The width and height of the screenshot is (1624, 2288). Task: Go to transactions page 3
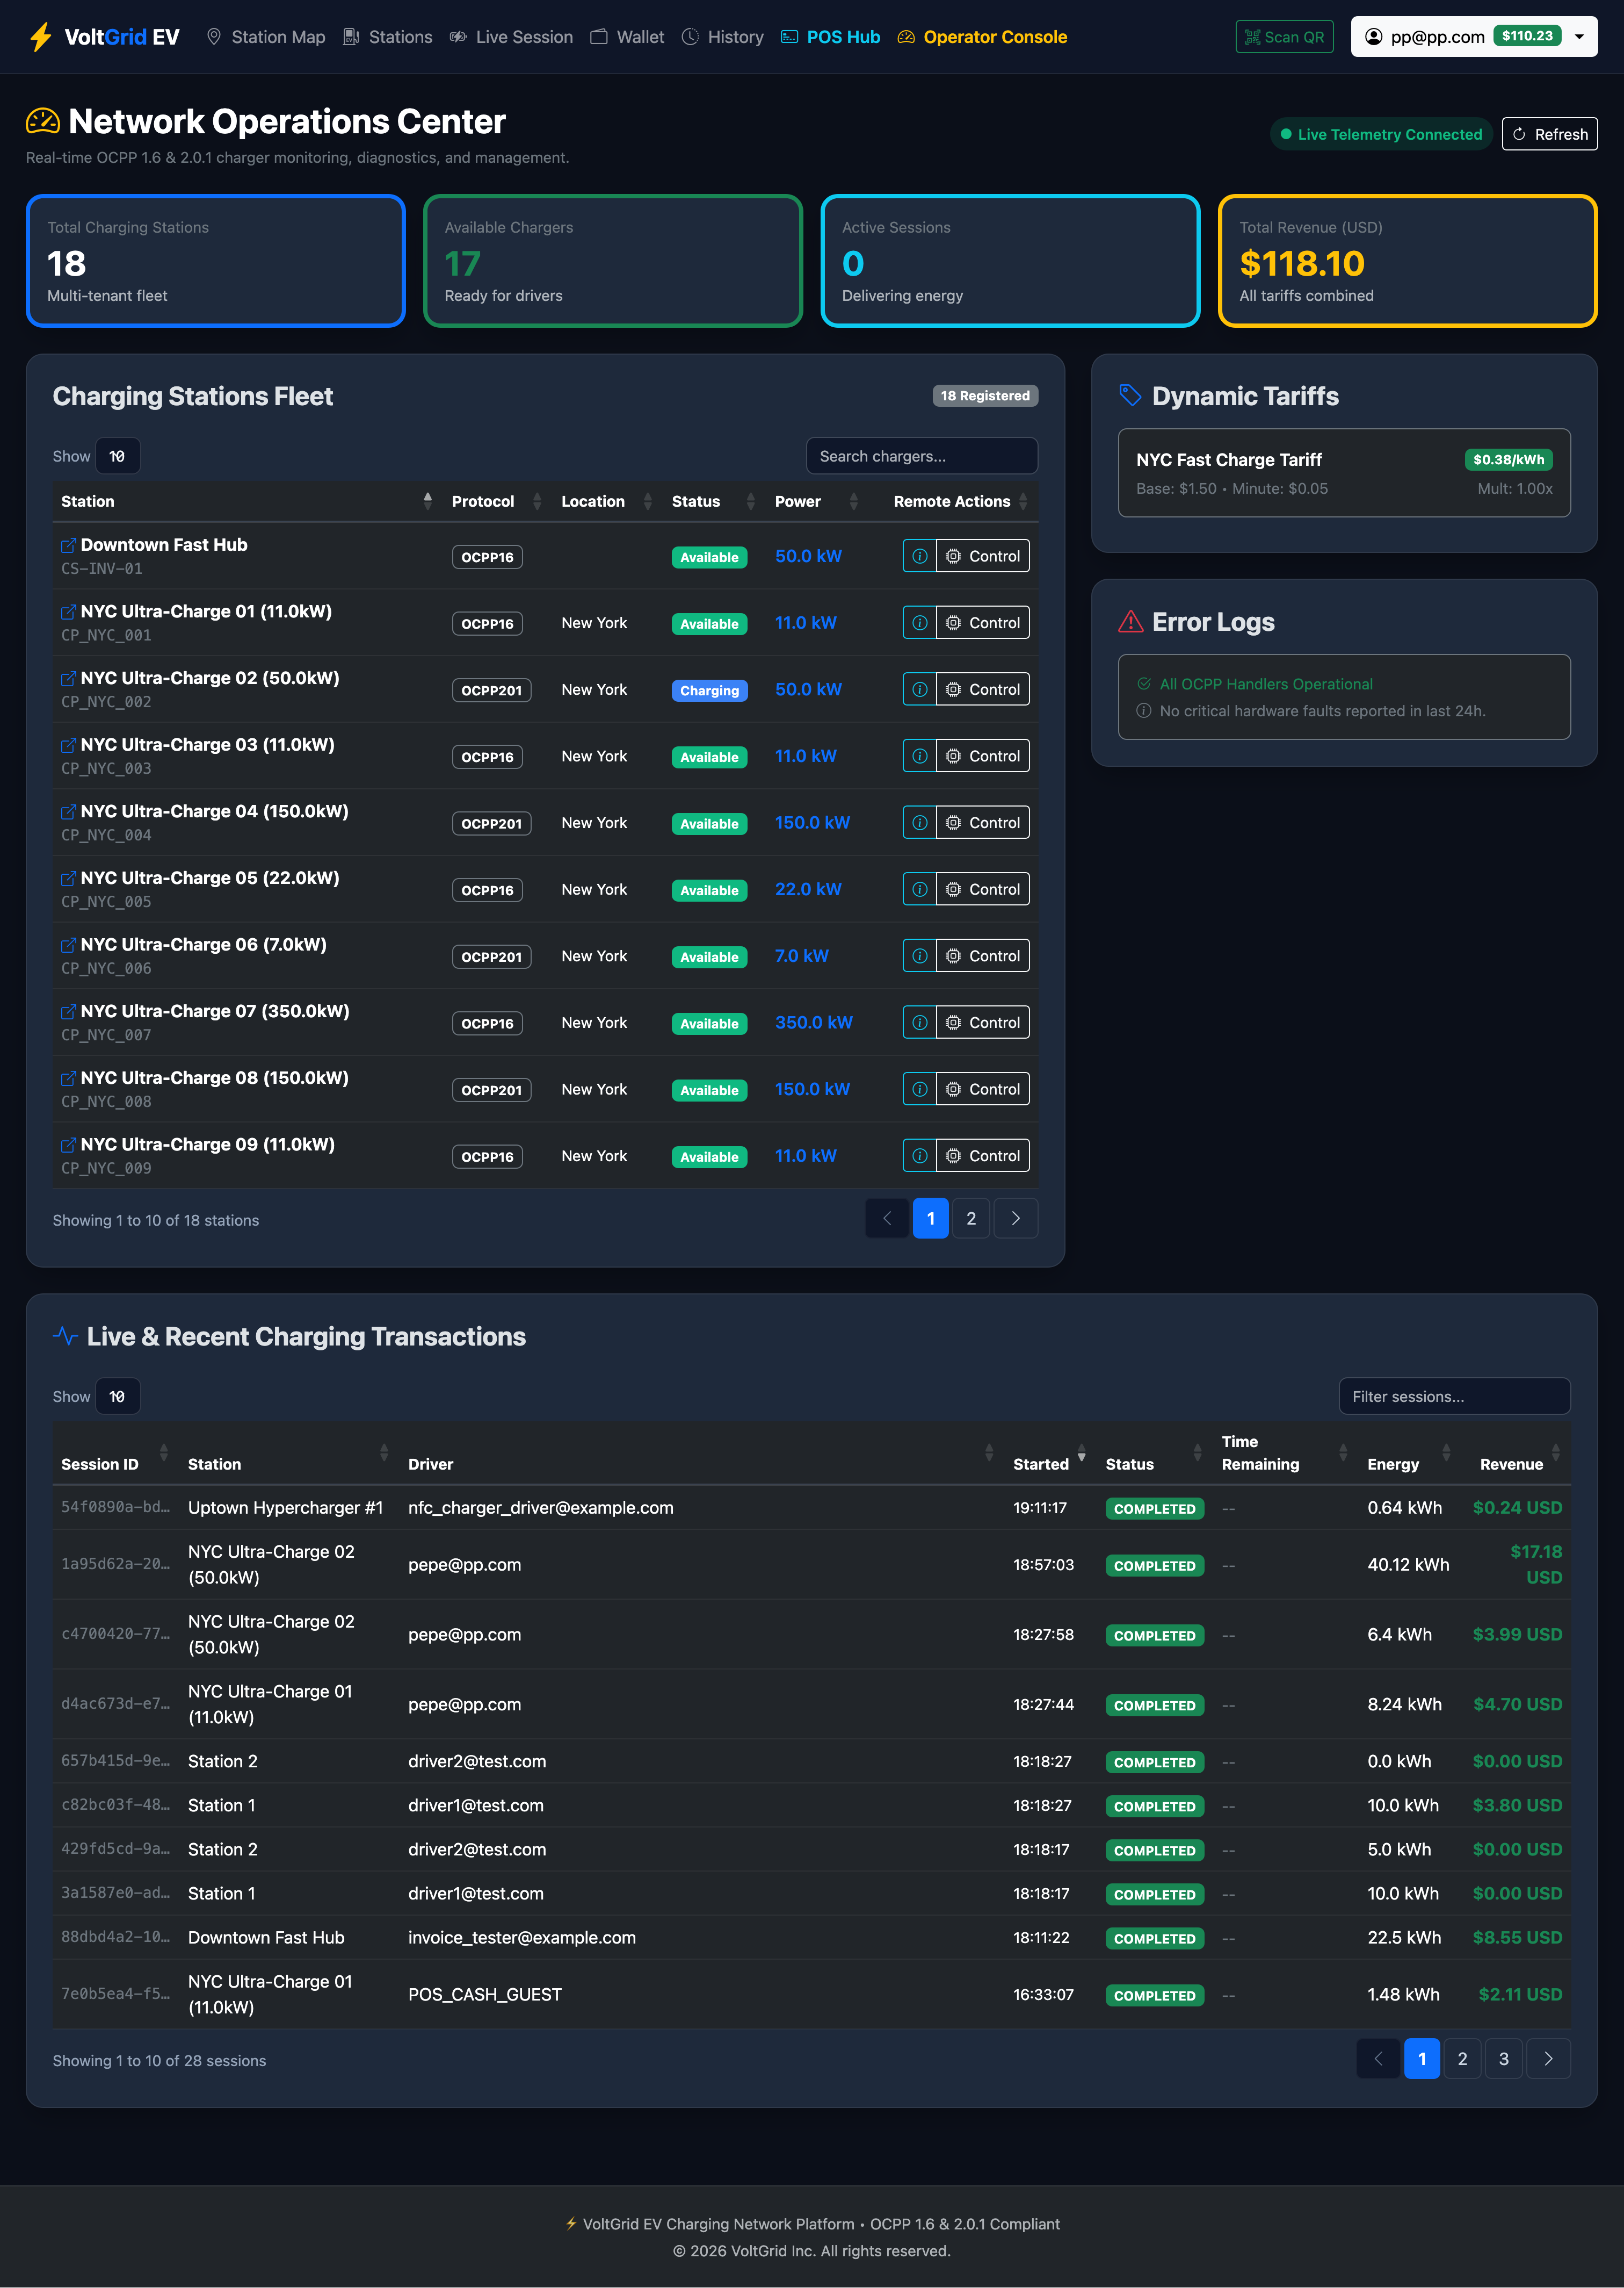pos(1503,2059)
